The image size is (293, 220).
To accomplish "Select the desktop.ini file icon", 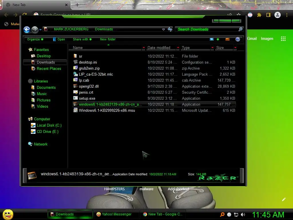I will pos(75,62).
